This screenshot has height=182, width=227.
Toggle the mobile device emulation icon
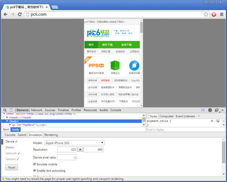pos(11,110)
